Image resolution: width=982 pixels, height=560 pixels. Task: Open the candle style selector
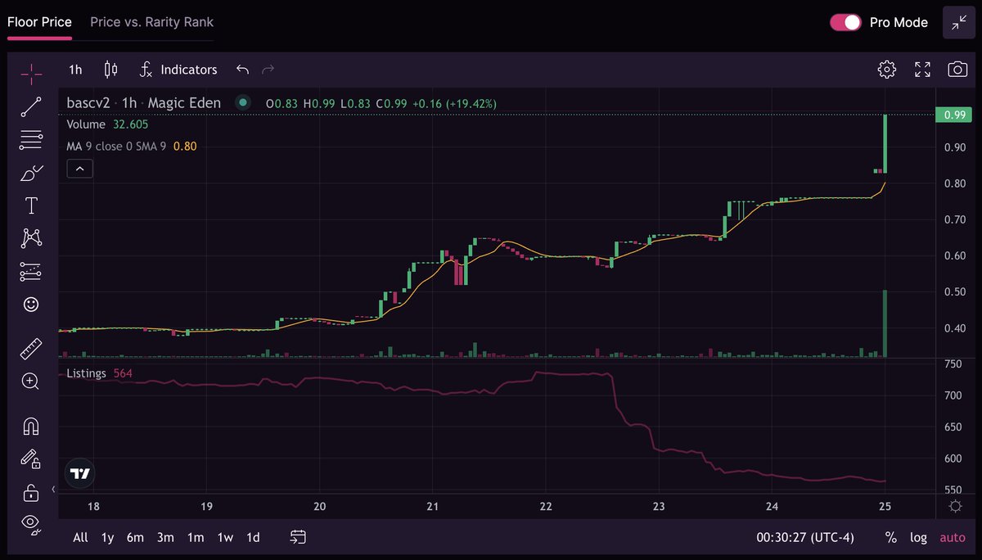click(x=110, y=70)
